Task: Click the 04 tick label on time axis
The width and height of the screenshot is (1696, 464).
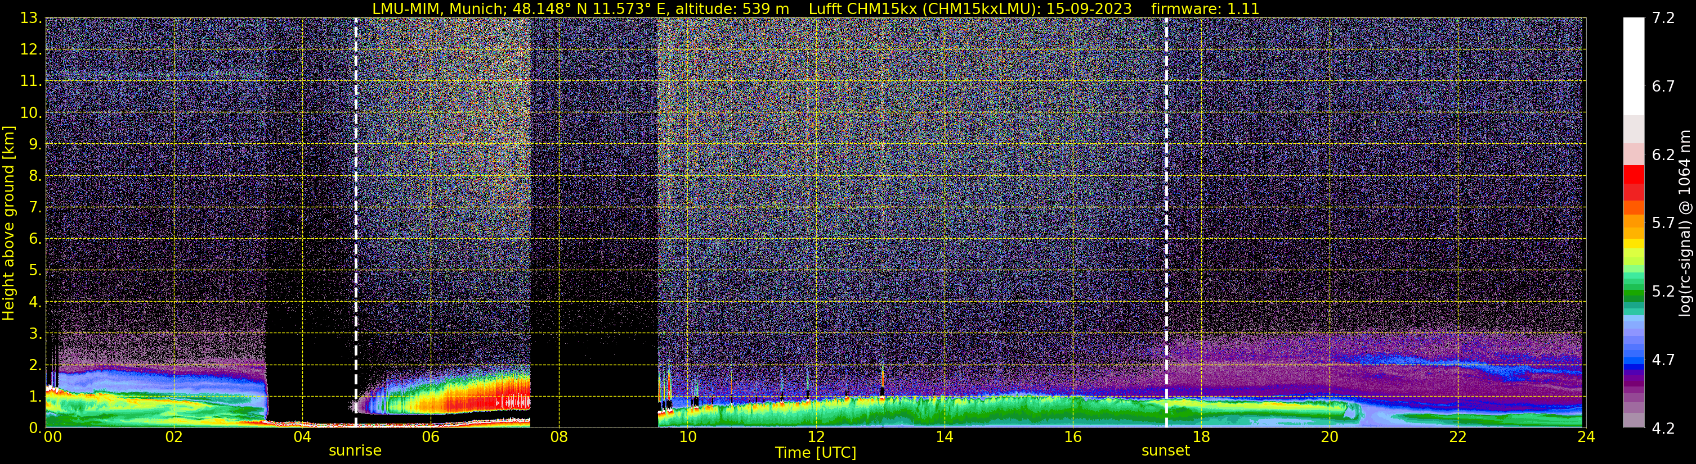Action: pyautogui.click(x=302, y=438)
